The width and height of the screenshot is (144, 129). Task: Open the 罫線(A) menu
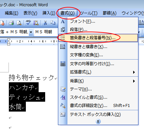point(109,13)
